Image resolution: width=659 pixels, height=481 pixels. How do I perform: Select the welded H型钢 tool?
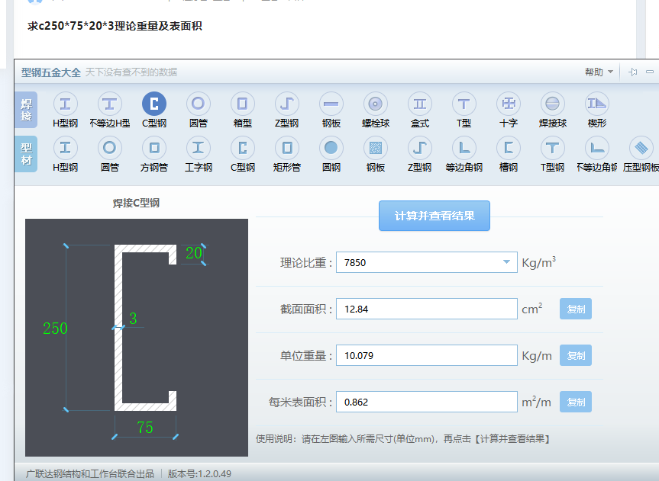click(x=65, y=107)
